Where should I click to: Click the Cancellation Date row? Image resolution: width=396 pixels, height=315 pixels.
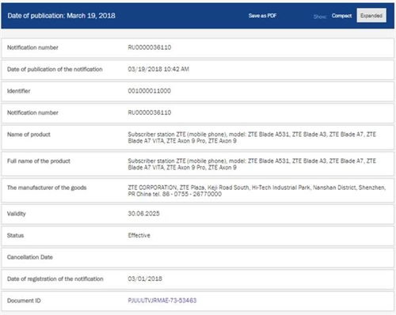coord(198,257)
